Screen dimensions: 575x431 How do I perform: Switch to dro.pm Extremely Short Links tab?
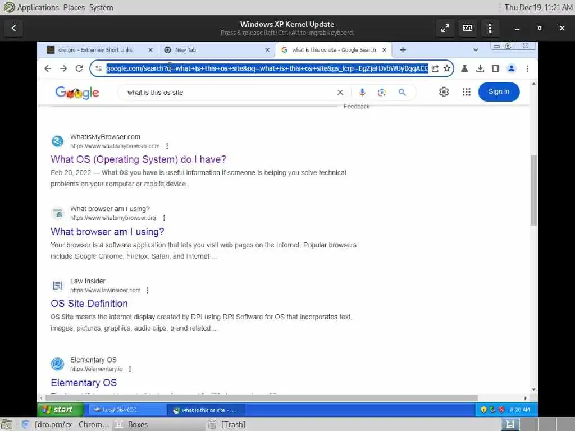coord(95,50)
